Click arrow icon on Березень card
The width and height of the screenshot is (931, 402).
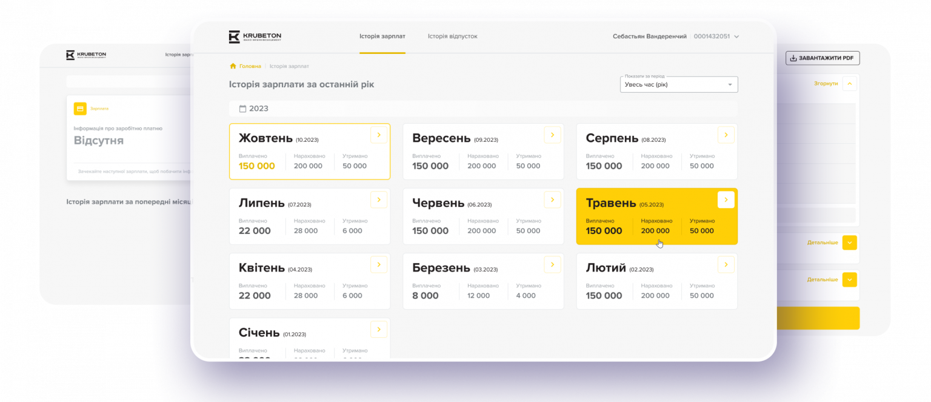[x=552, y=264]
